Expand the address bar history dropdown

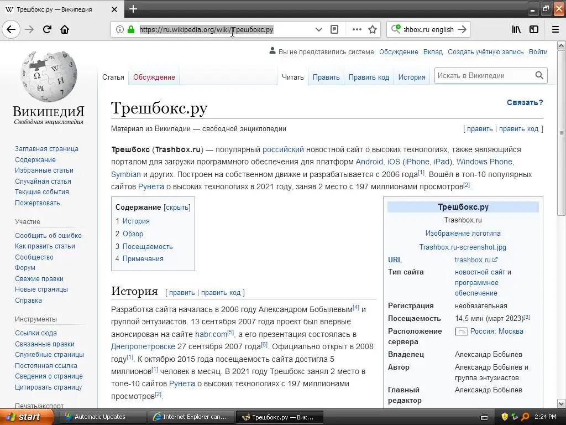[x=318, y=29]
